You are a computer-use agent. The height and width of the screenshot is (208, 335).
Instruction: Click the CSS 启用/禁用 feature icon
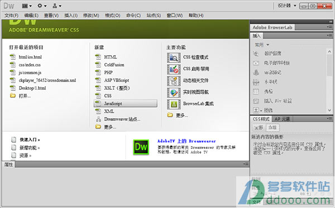pos(174,69)
